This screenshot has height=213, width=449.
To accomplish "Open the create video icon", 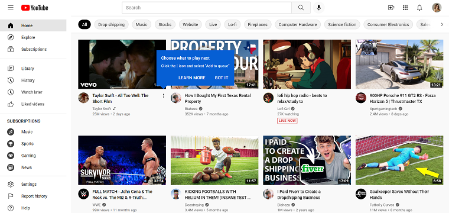I will tap(391, 8).
